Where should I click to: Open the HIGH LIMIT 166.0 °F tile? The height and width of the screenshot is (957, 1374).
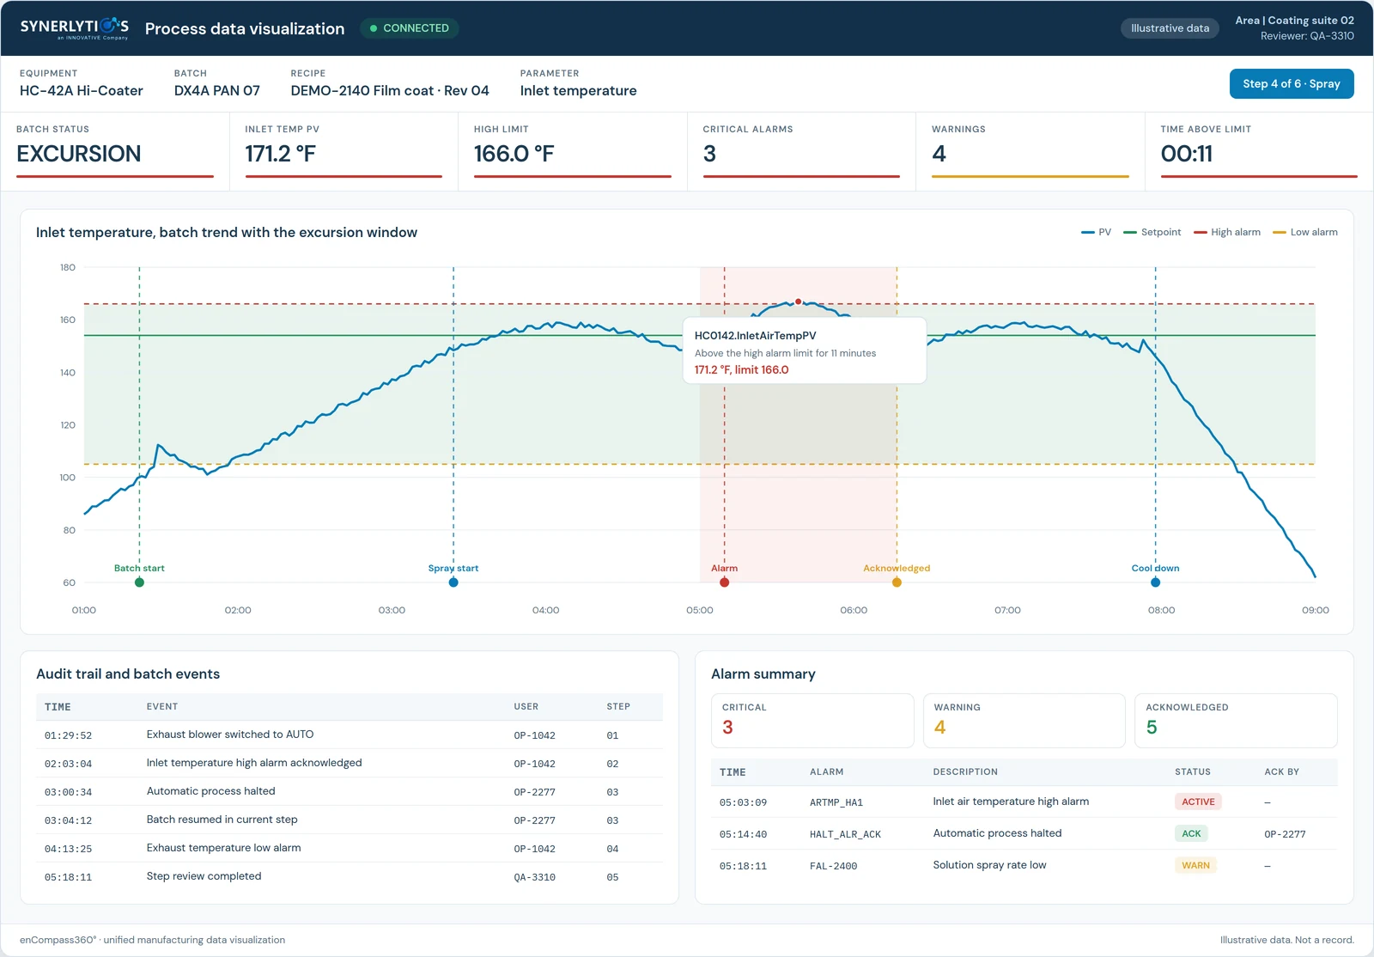(x=573, y=151)
